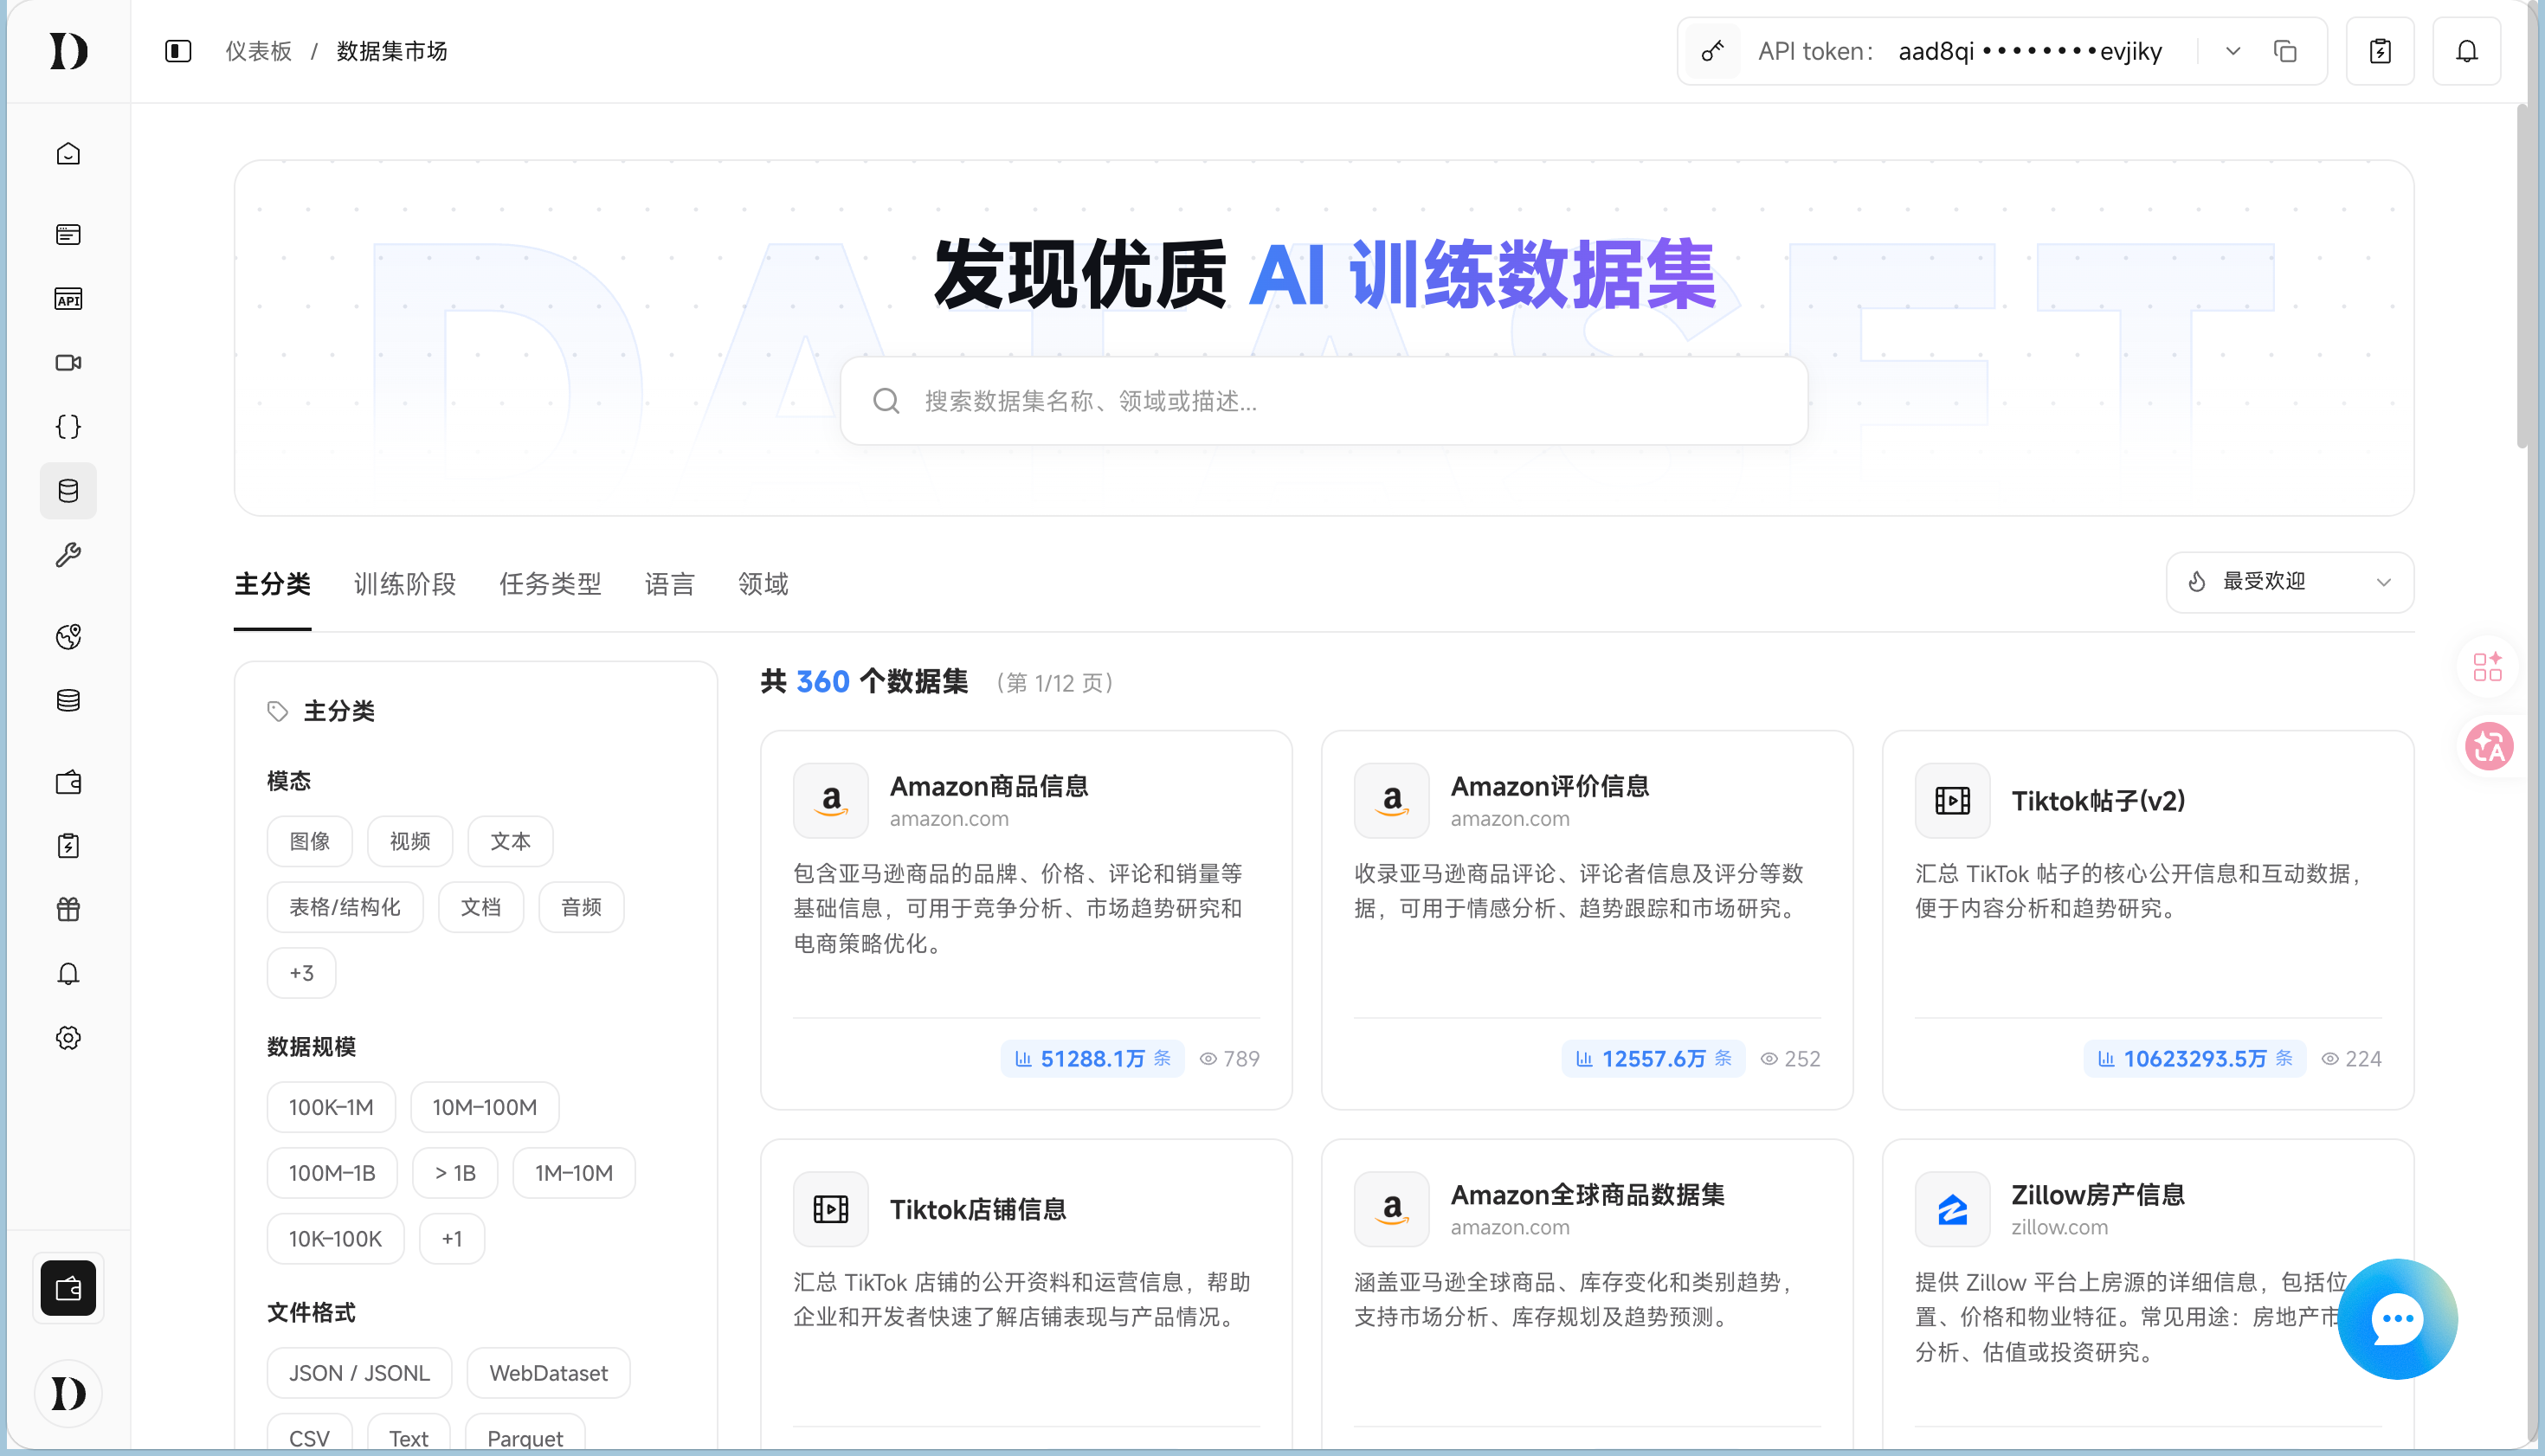Open the Tiktok帖子(v2) dataset card
2545x1456 pixels.
2148,920
